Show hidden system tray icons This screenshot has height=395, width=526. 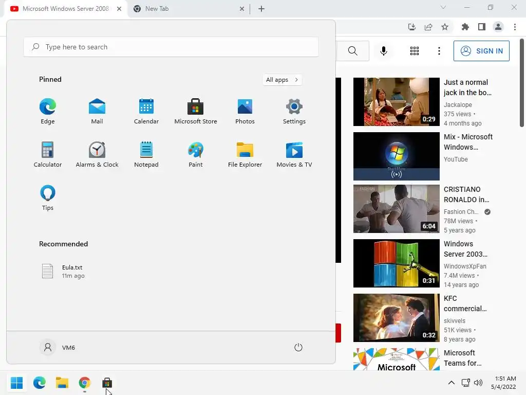(x=452, y=383)
